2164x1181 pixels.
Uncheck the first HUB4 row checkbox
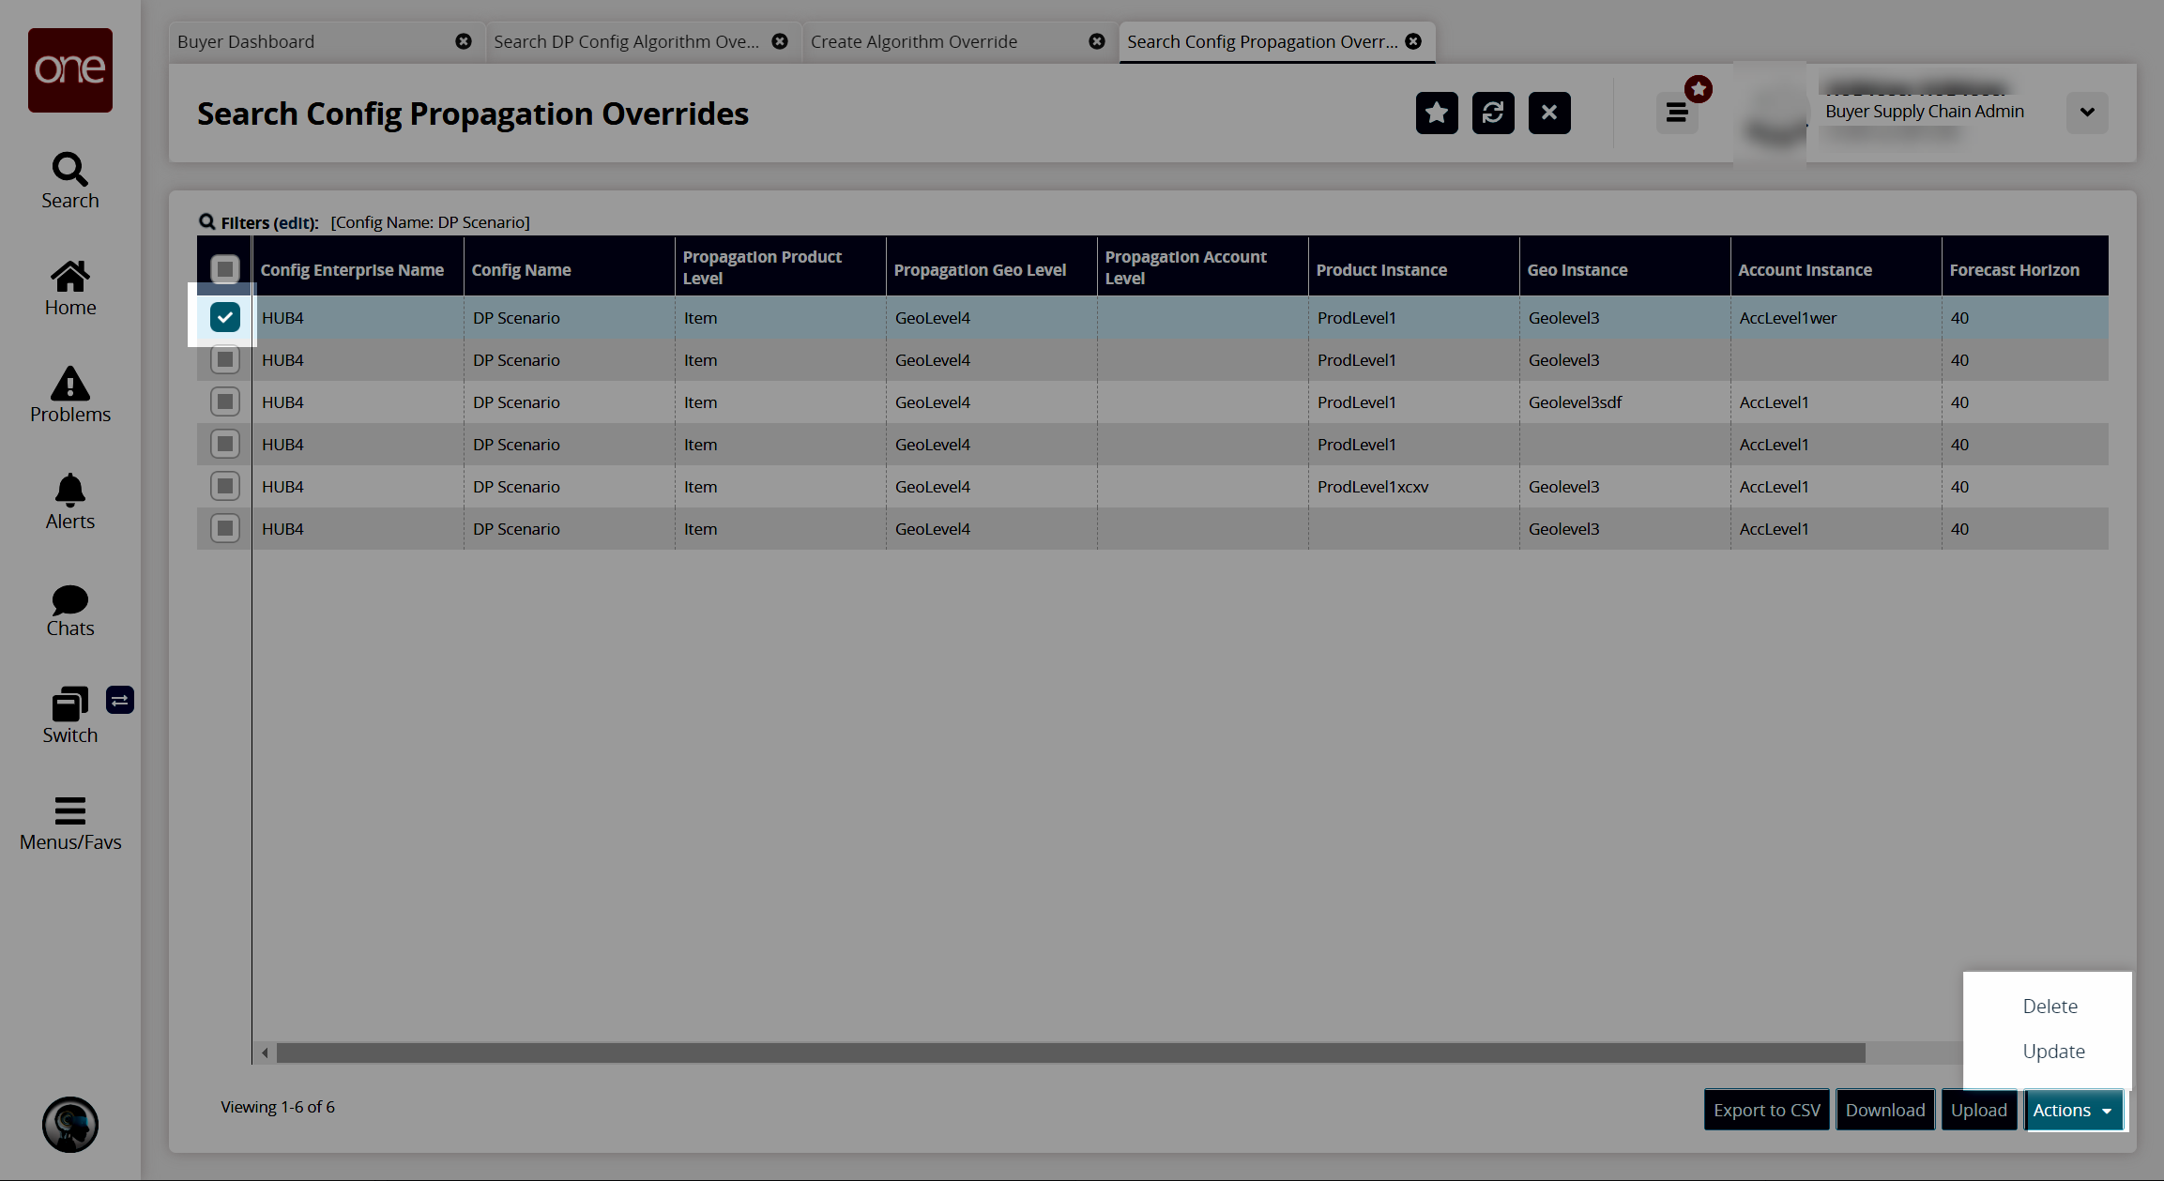tap(225, 317)
